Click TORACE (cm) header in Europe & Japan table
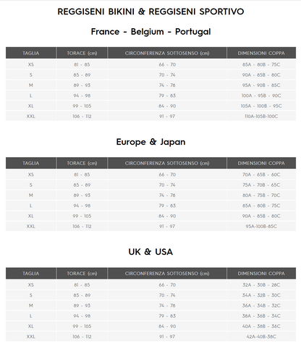Viewport: 301px width, 346px height. pos(82,163)
